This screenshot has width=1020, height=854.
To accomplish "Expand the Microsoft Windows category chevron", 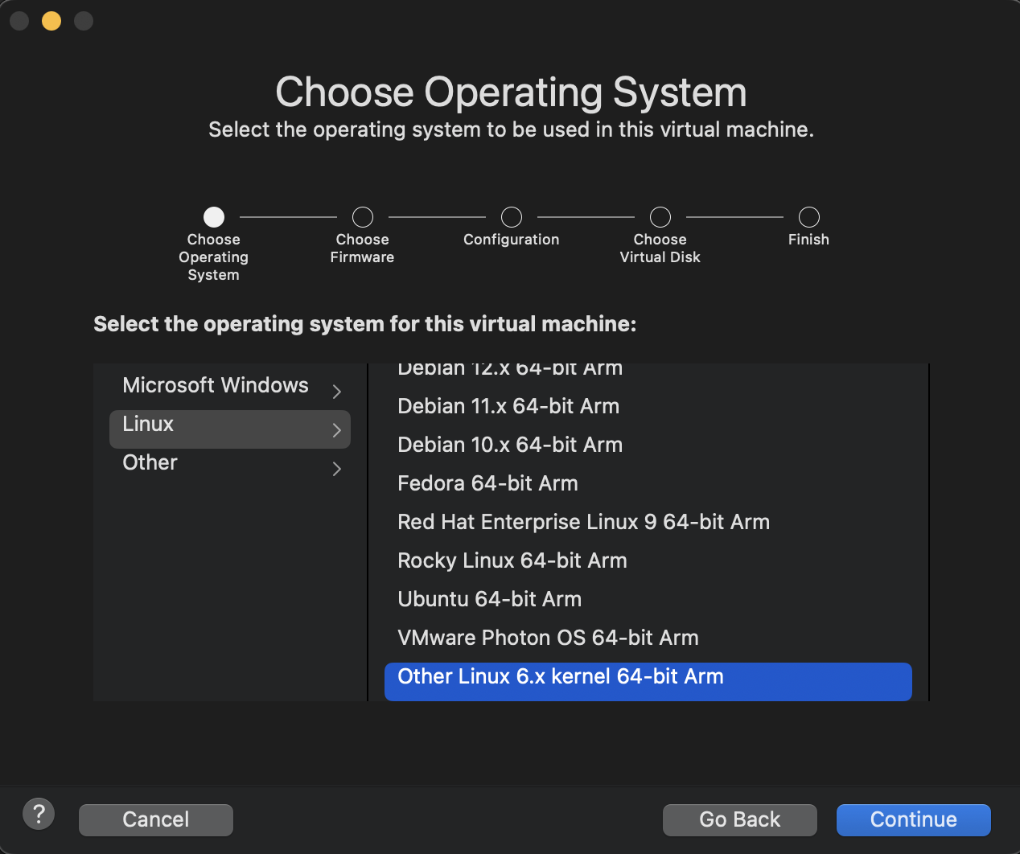I will 337,392.
